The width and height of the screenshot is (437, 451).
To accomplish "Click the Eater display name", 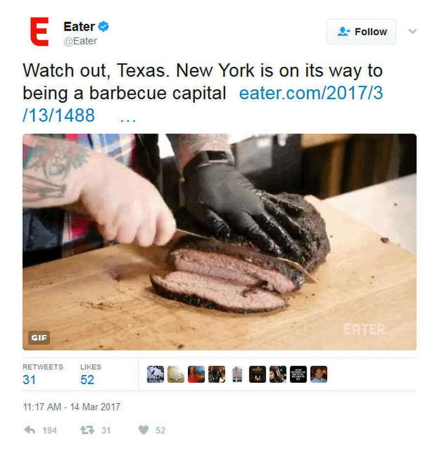I will 79,26.
